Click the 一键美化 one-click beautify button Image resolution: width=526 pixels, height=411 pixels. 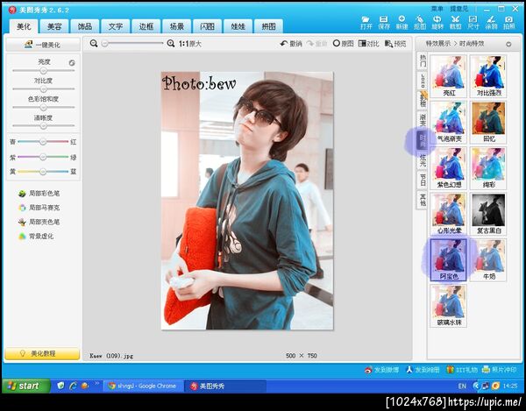pos(43,45)
